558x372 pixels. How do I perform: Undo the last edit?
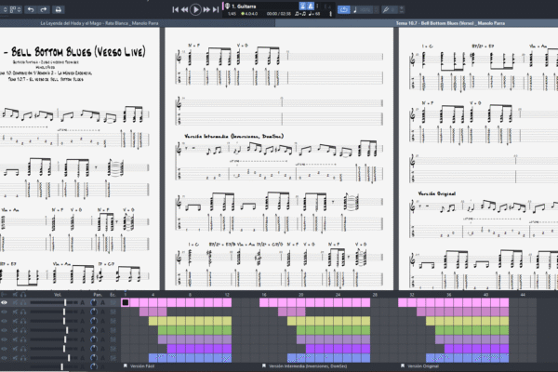click(31, 9)
